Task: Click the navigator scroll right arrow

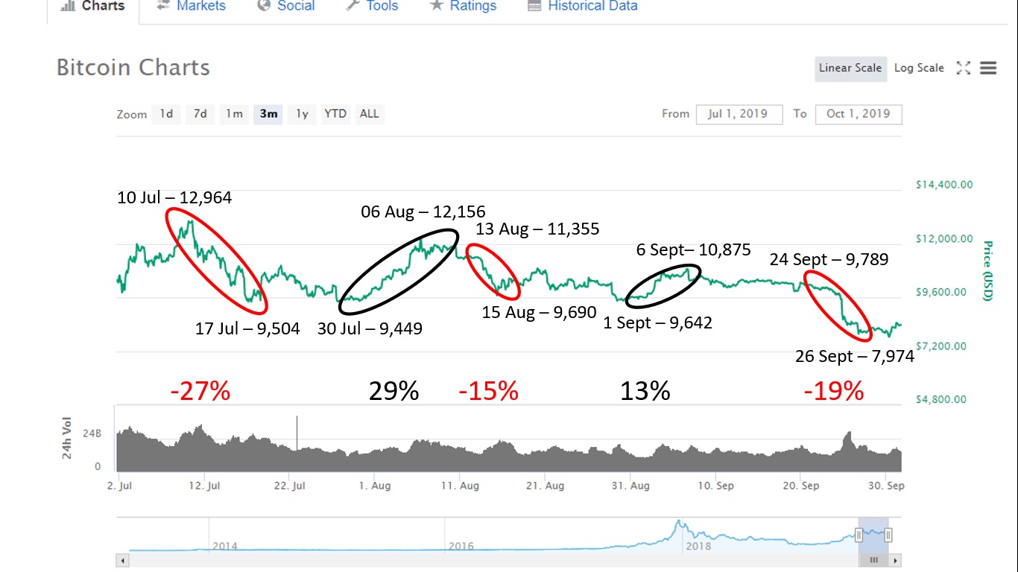Action: click(896, 560)
